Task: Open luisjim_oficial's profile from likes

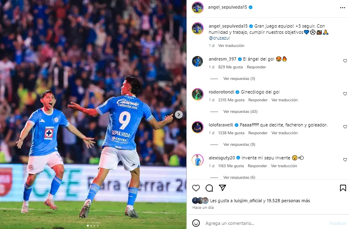Action: (248, 201)
